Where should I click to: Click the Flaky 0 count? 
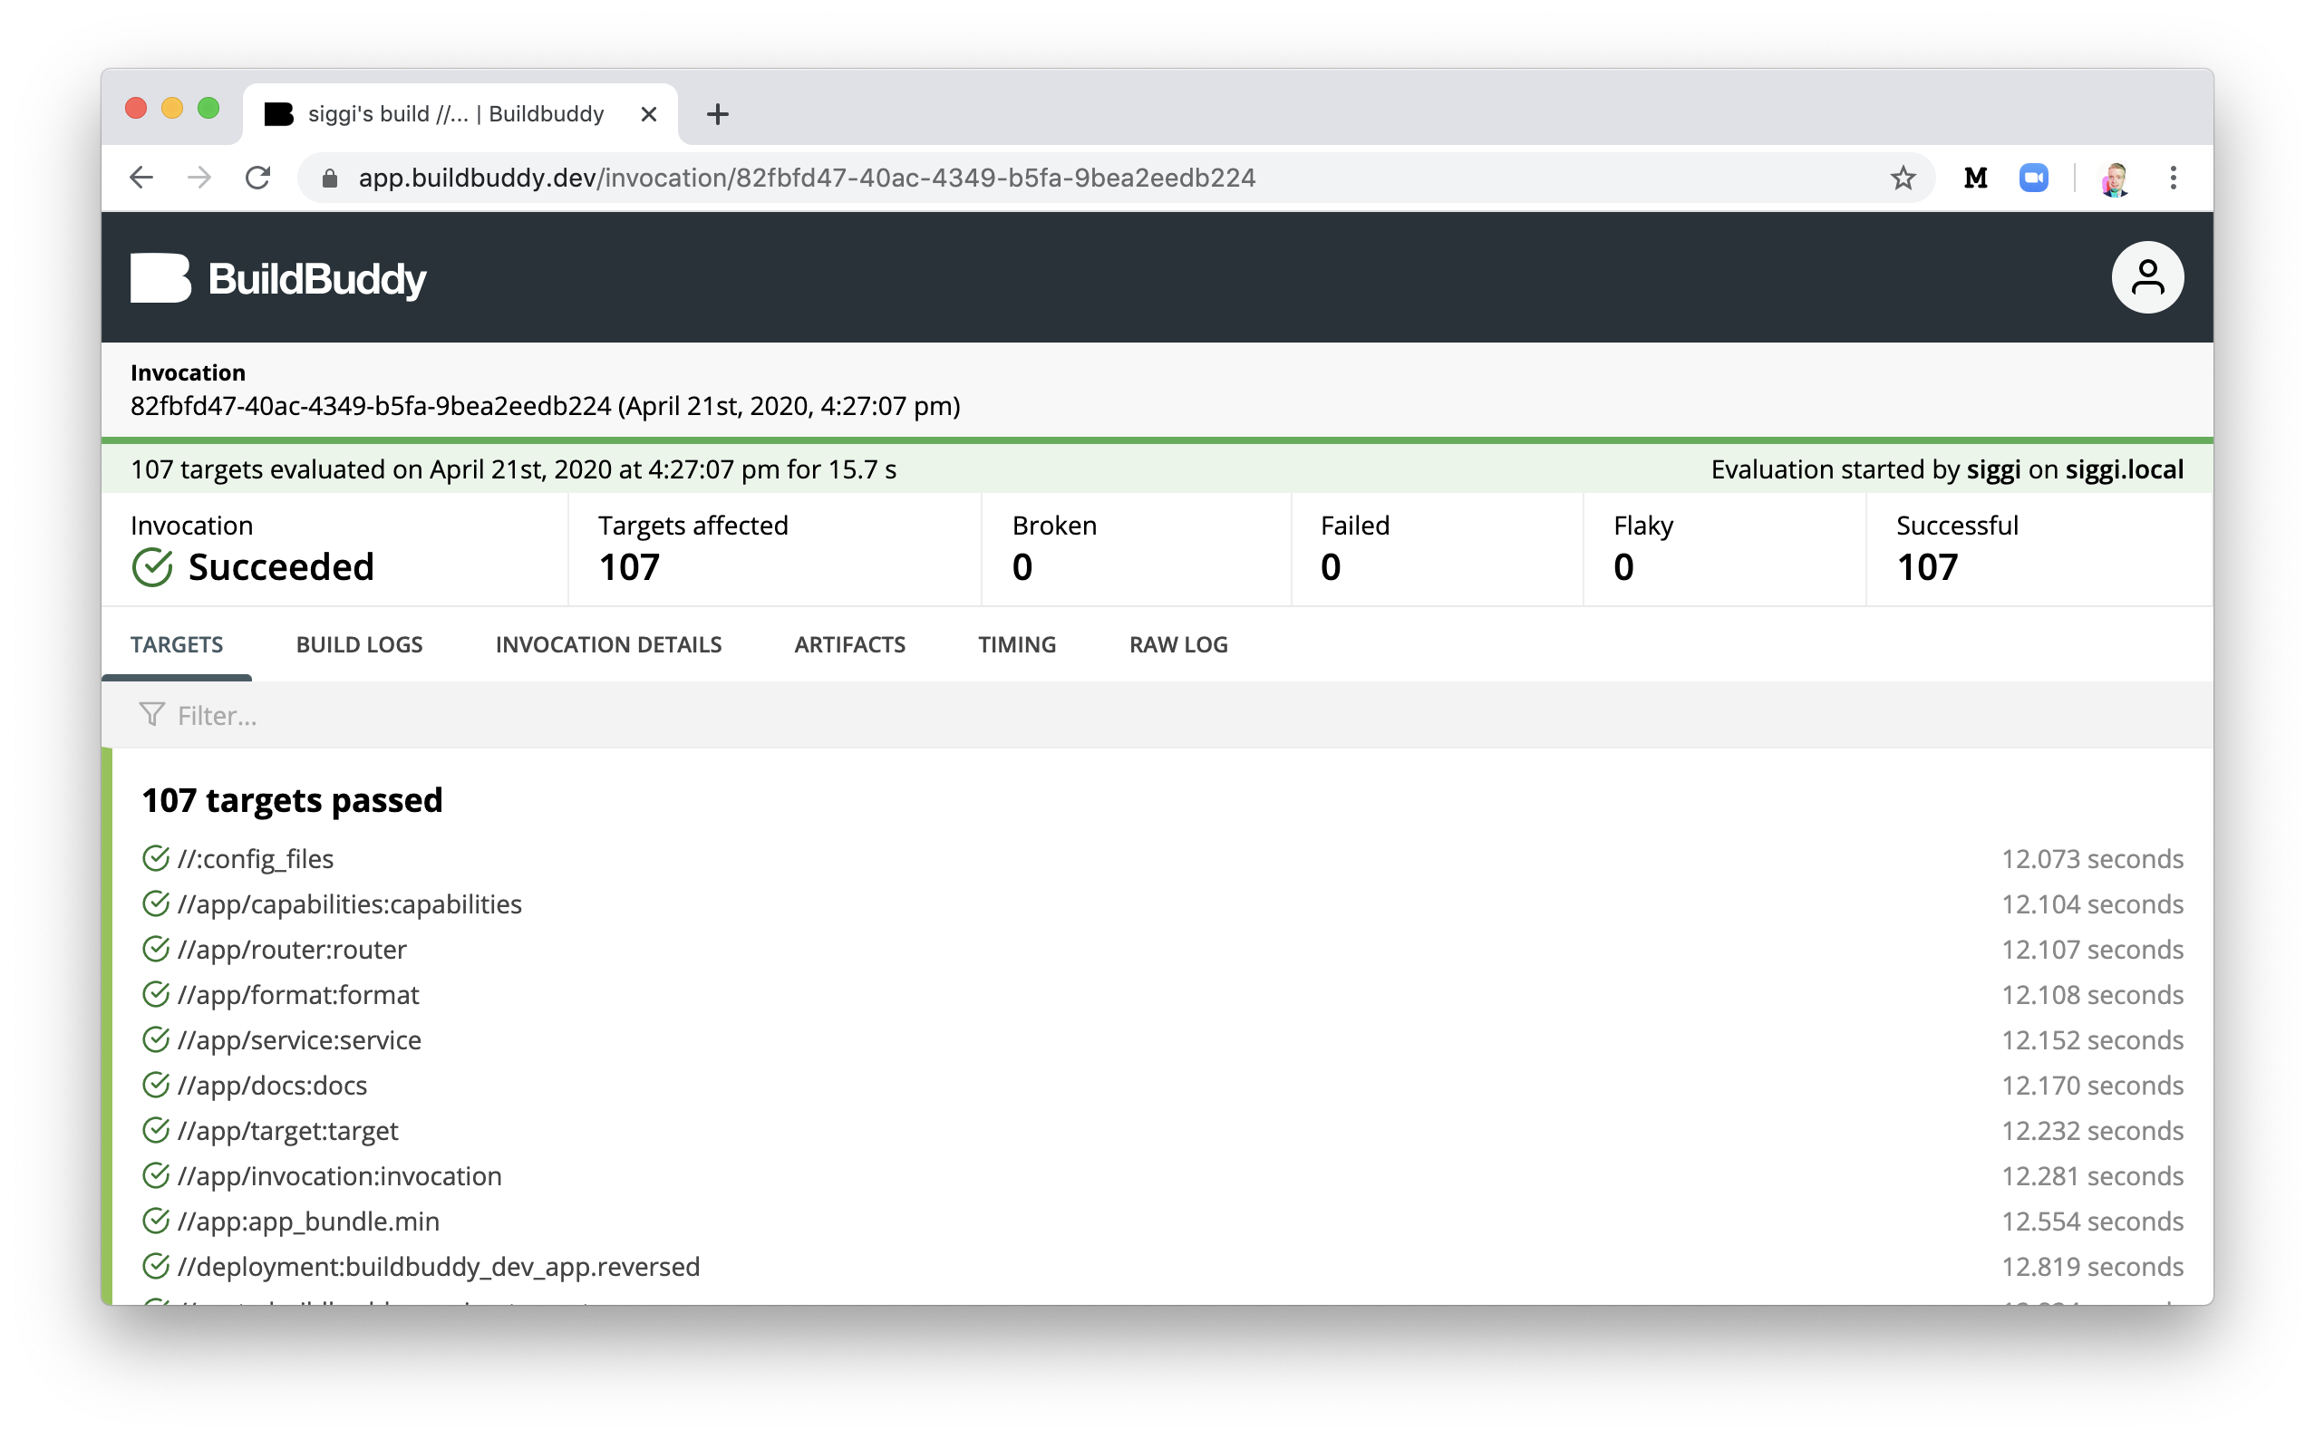point(1624,567)
